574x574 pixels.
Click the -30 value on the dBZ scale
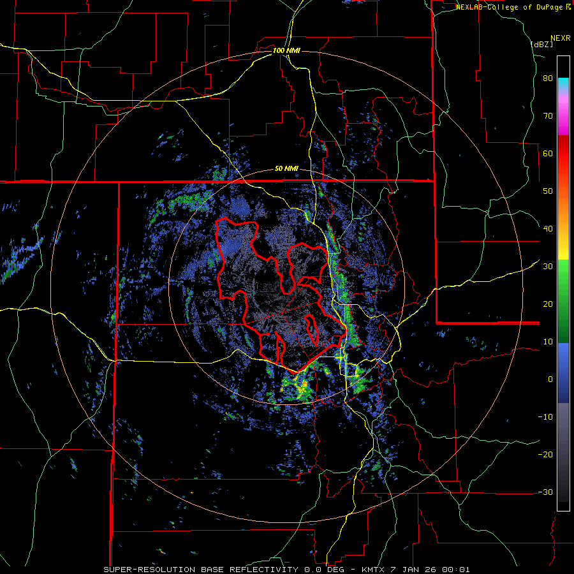tap(545, 492)
